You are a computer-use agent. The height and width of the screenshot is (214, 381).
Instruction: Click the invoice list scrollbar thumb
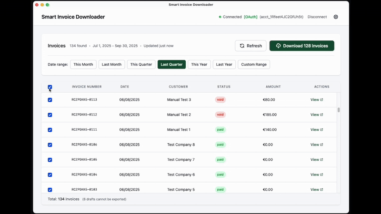(339, 110)
